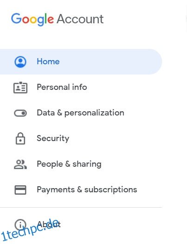The width and height of the screenshot is (187, 244).
Task: Click the gray Account header word
Action: (80, 19)
